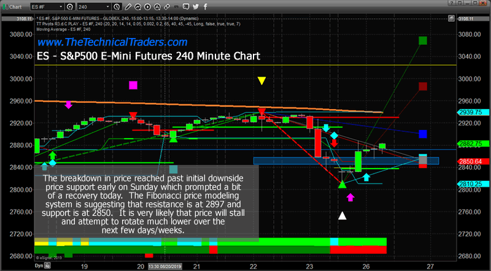Click the cyan 2939.75 price label

point(473,112)
